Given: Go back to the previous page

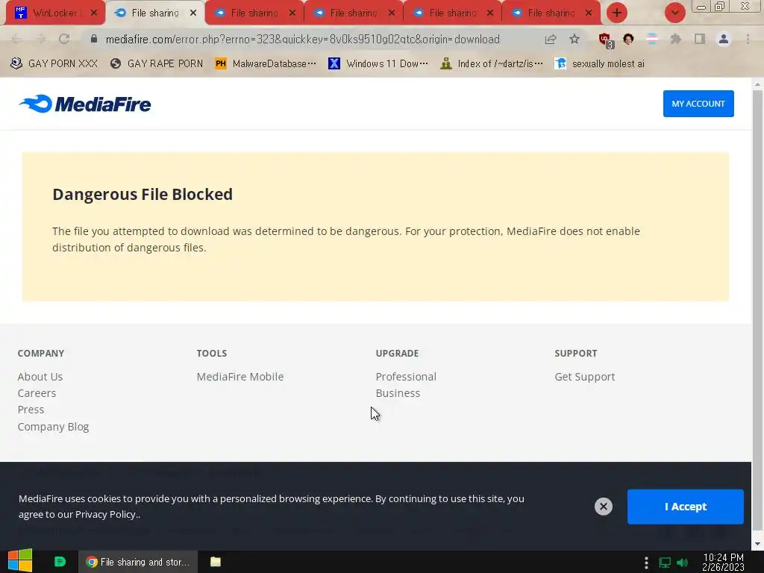Looking at the screenshot, I should point(16,39).
